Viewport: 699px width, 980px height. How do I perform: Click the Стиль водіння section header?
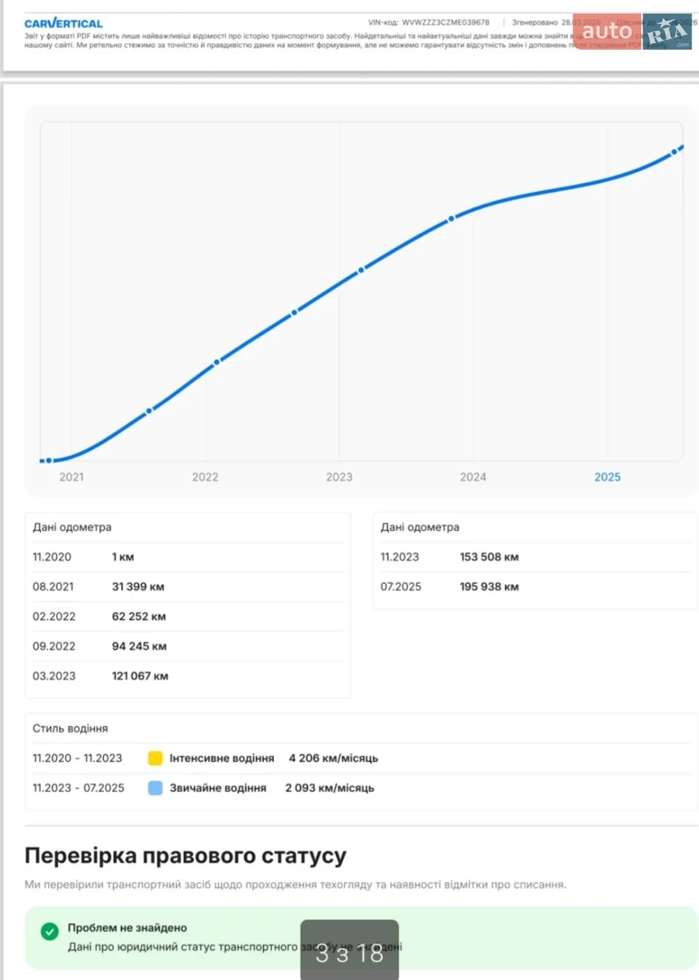coord(70,728)
